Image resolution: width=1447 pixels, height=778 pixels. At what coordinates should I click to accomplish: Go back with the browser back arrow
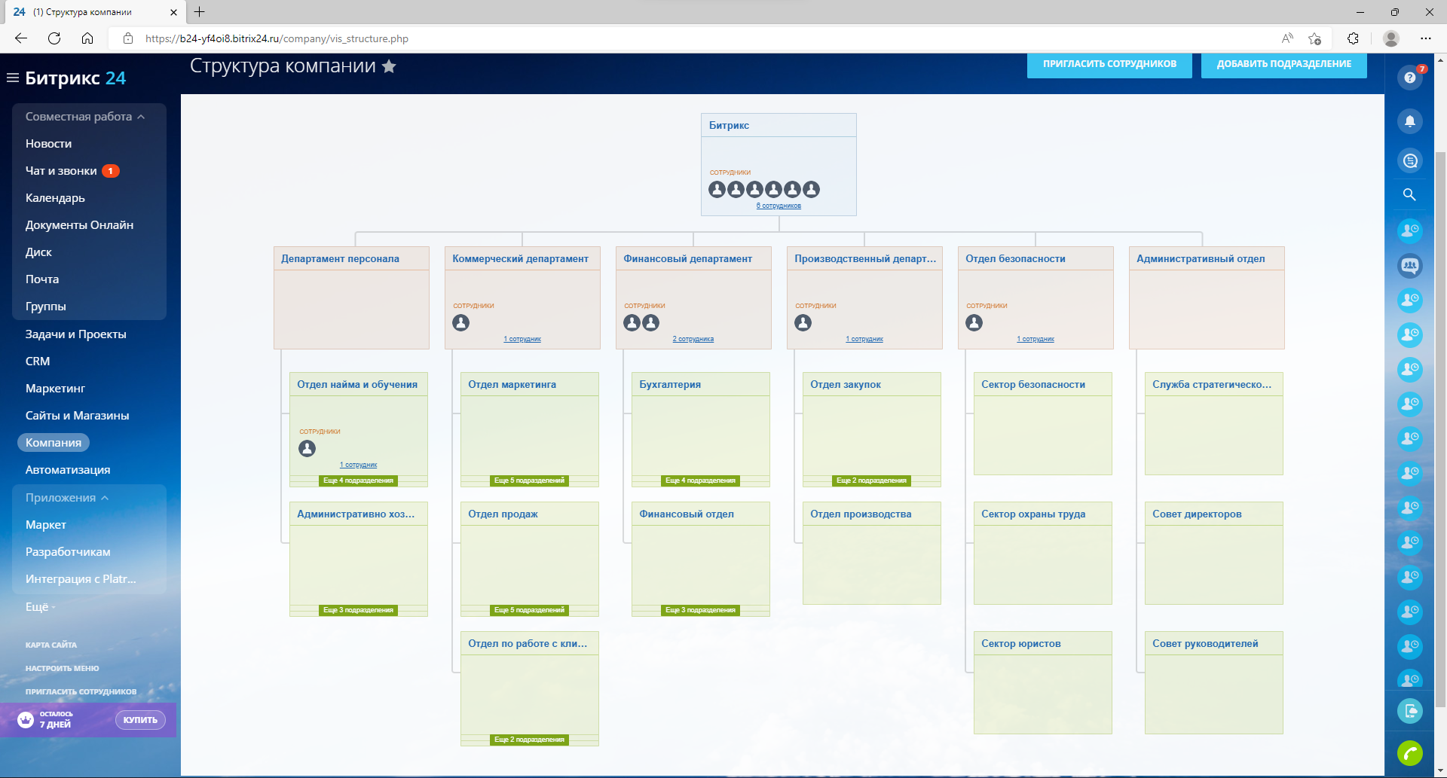click(x=21, y=38)
